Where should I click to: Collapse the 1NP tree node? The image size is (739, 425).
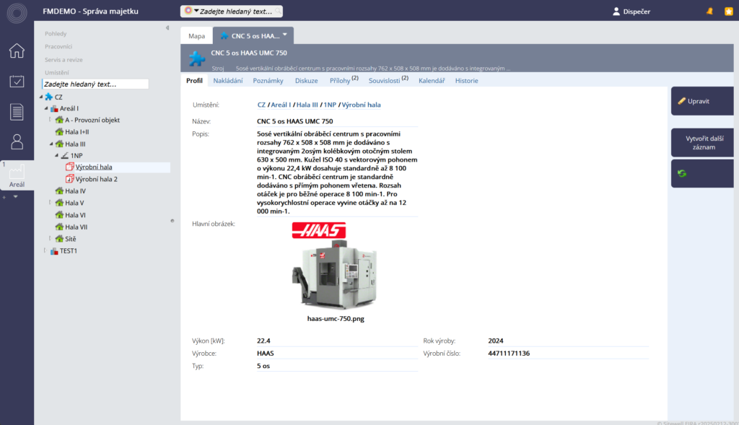[x=56, y=155]
